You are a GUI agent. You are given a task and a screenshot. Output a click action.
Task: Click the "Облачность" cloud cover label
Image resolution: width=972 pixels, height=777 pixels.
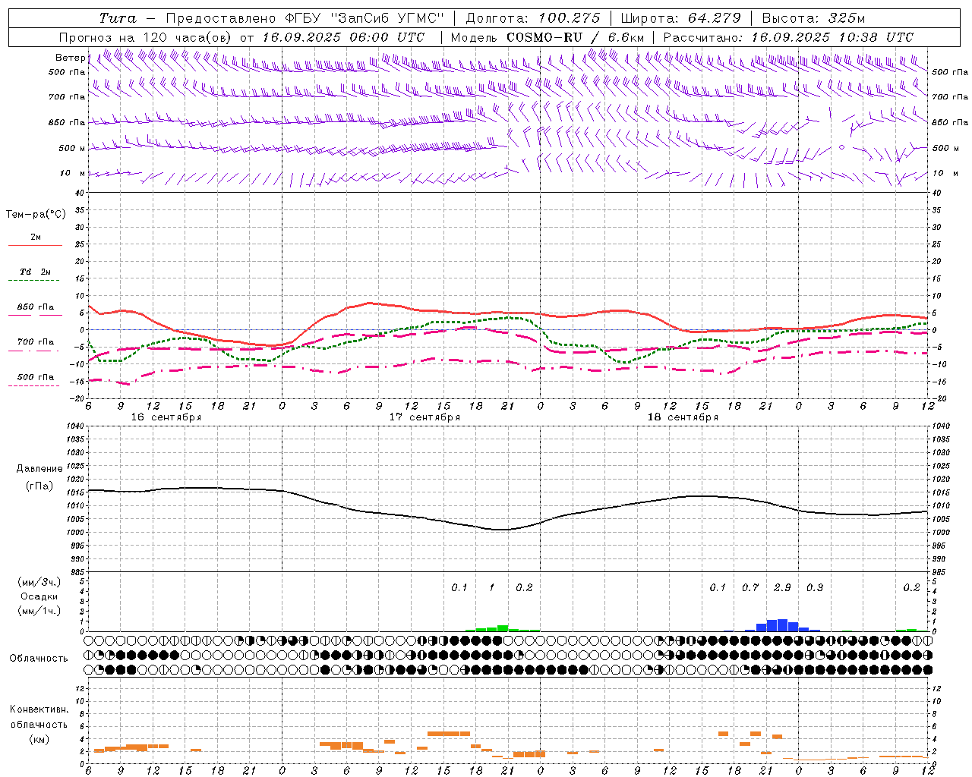click(39, 659)
